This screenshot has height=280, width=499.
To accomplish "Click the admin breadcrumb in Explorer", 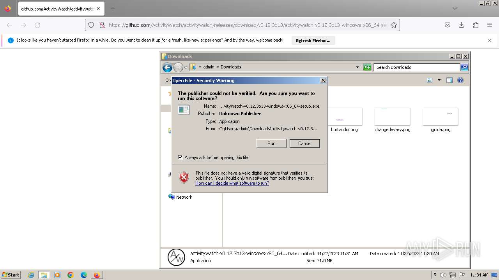I will click(209, 67).
